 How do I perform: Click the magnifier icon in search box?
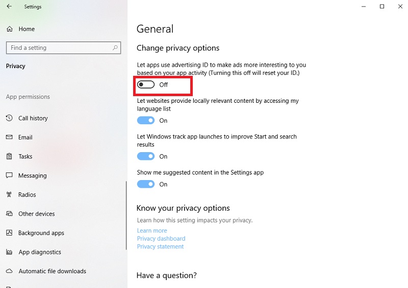click(115, 48)
